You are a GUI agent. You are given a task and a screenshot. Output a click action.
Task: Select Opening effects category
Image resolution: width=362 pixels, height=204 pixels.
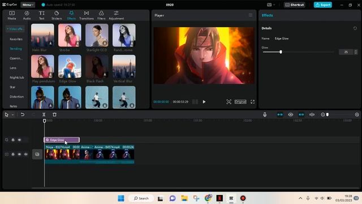pos(16,58)
